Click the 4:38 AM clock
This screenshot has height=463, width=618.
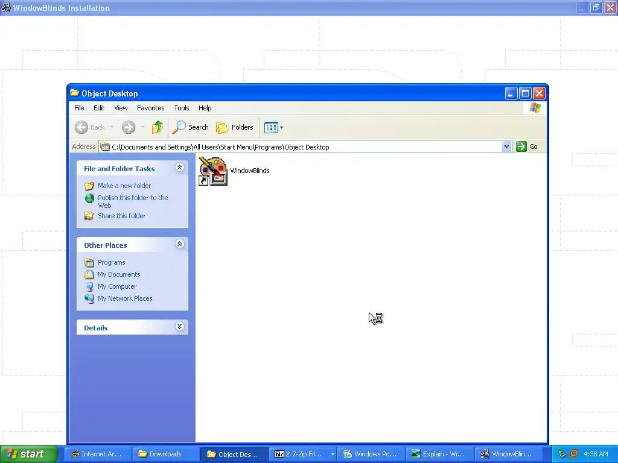[596, 454]
